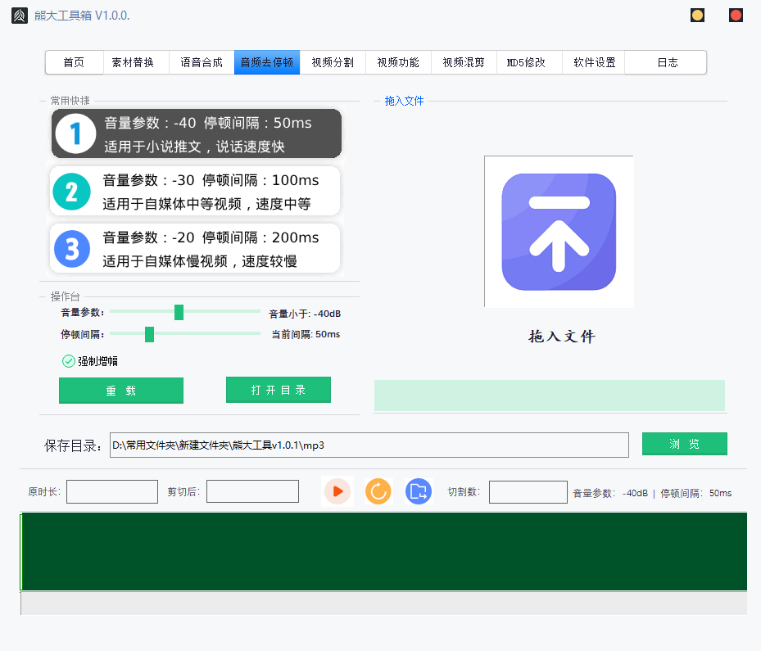
Task: Click the play button to preview audio
Action: 337,491
